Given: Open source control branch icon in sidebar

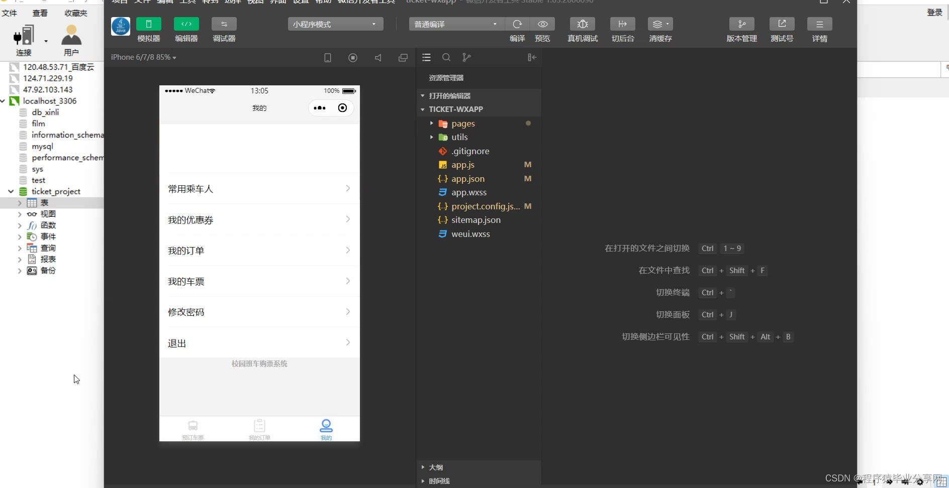Looking at the screenshot, I should pyautogui.click(x=466, y=58).
